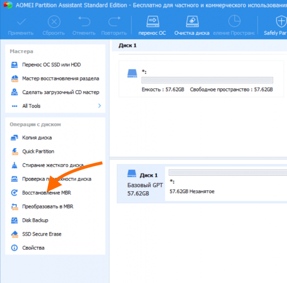Click the Диск 1 header at top
The height and width of the screenshot is (283, 287).
pyautogui.click(x=128, y=45)
